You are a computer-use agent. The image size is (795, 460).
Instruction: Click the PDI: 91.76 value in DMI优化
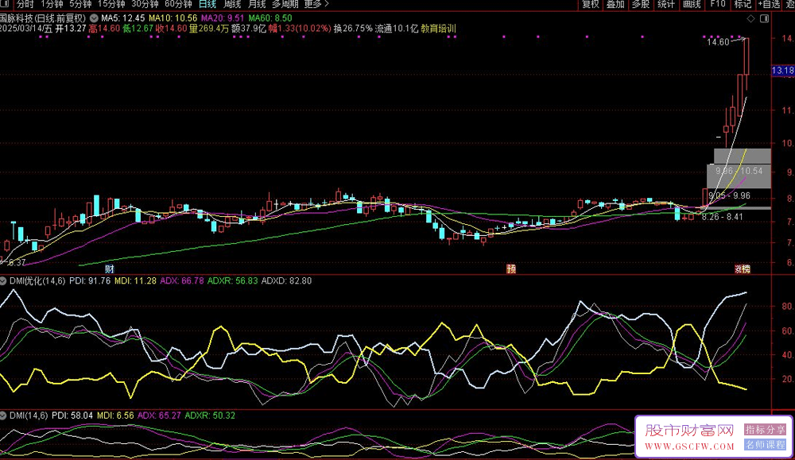tap(90, 280)
